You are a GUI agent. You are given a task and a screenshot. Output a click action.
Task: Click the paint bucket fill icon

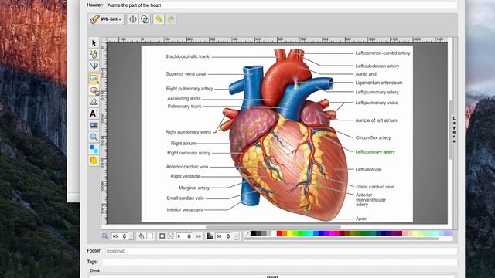[x=141, y=236]
